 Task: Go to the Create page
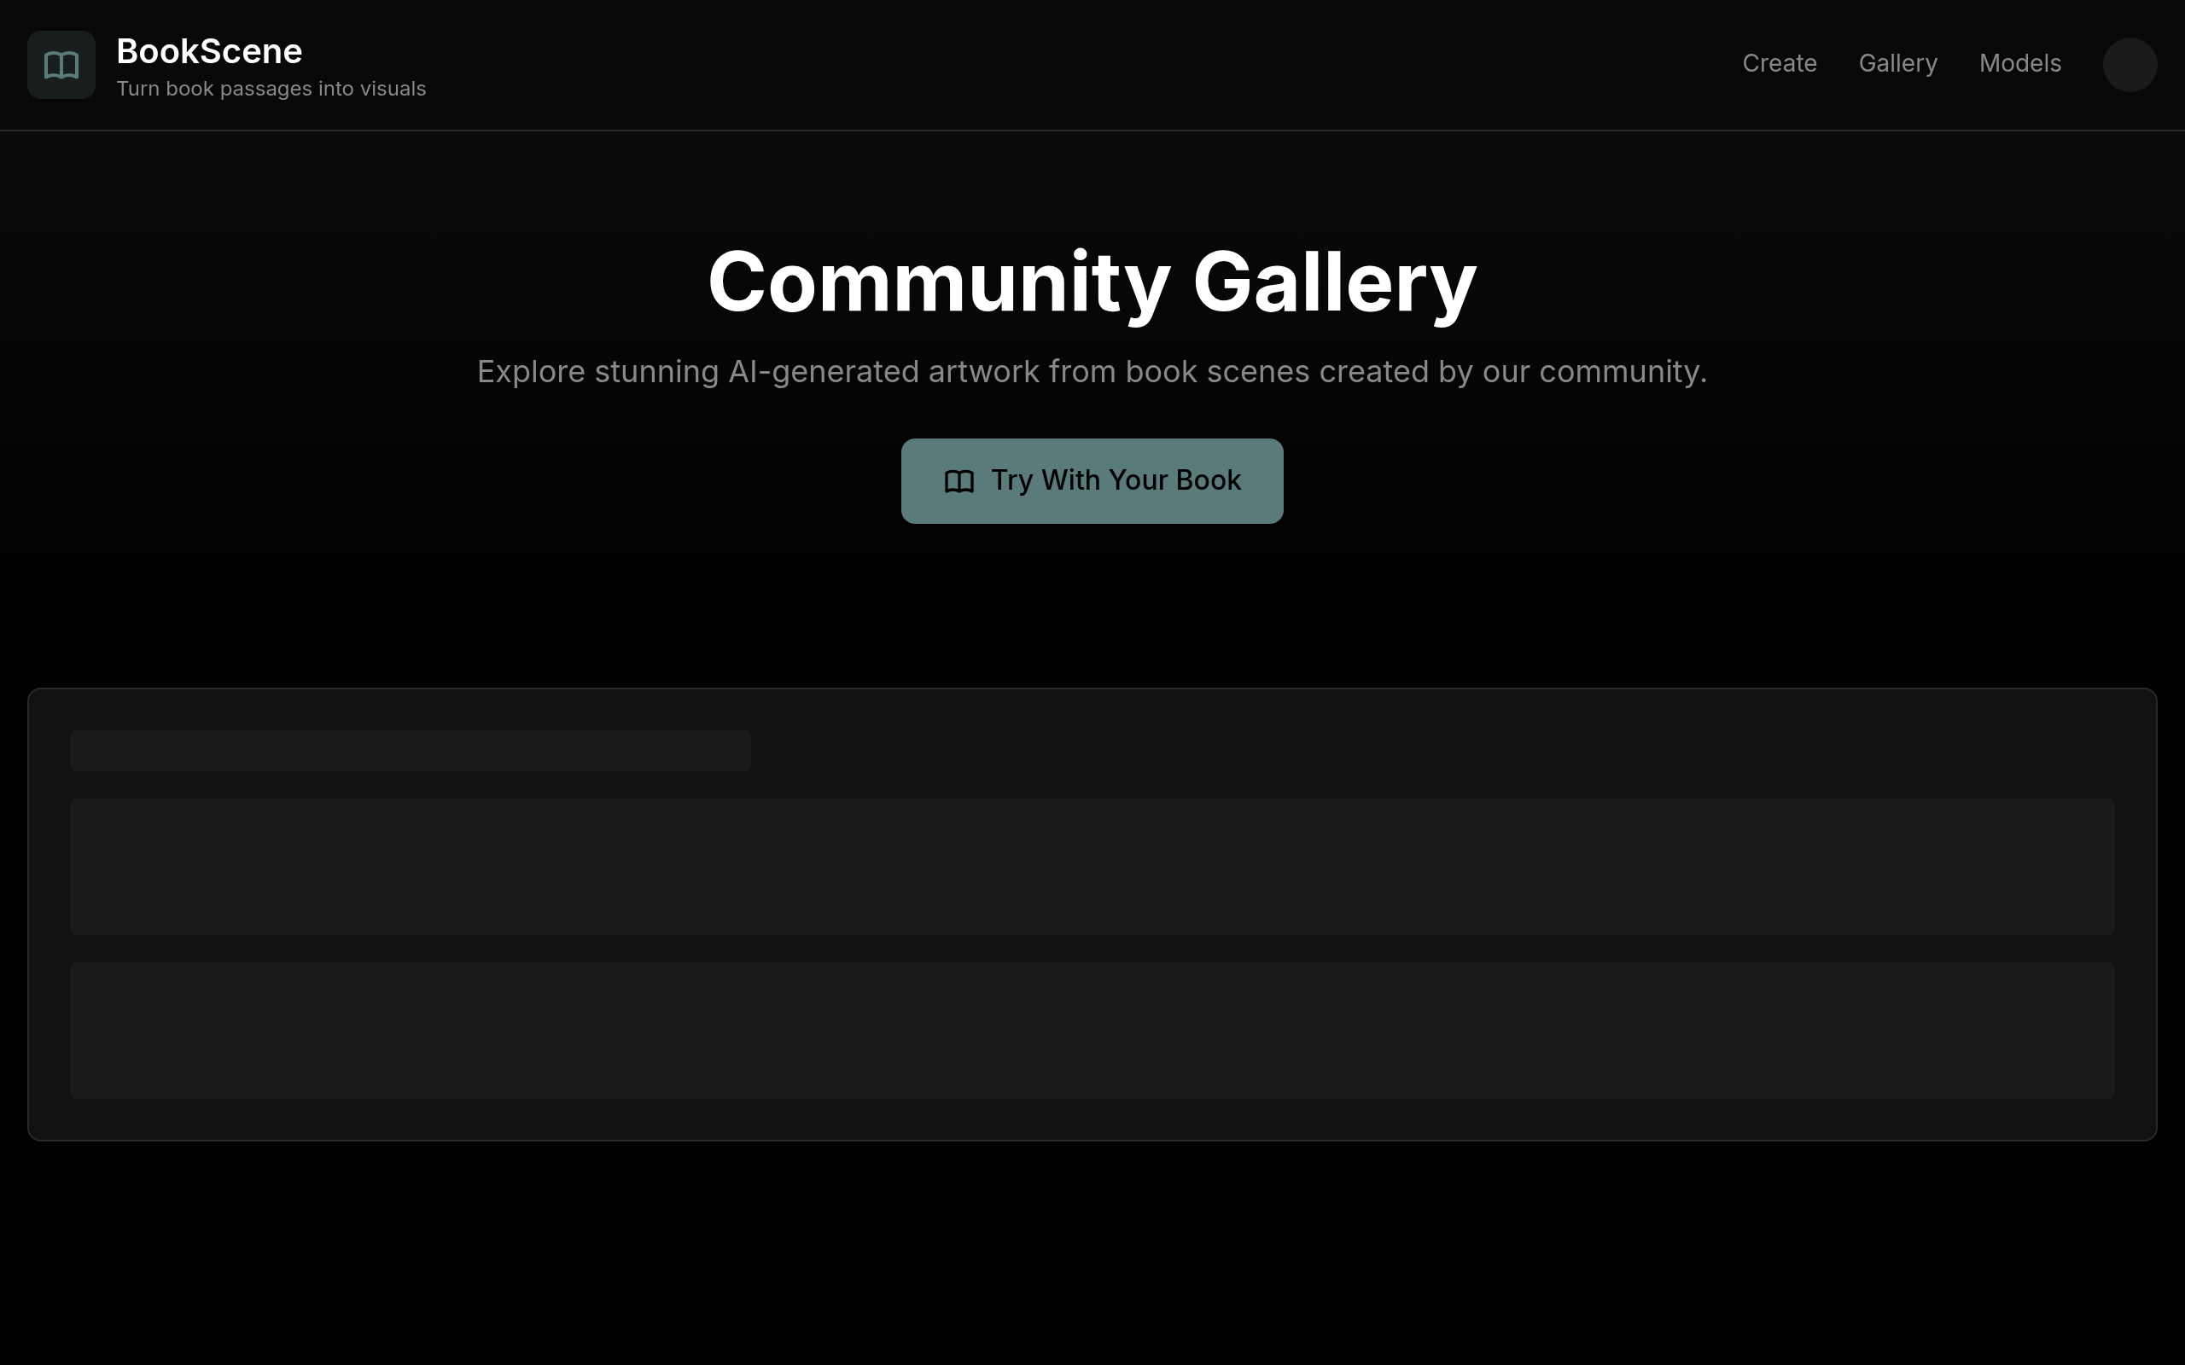coord(1779,64)
